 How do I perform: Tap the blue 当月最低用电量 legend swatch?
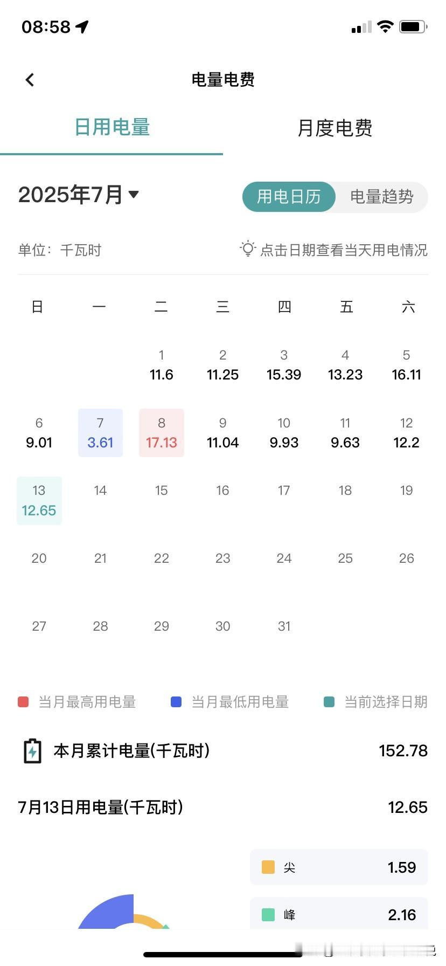click(x=176, y=702)
